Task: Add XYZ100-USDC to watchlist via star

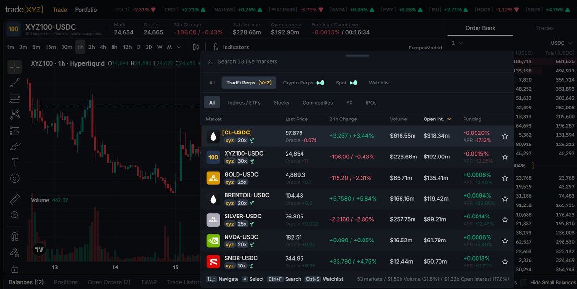Action: point(505,157)
